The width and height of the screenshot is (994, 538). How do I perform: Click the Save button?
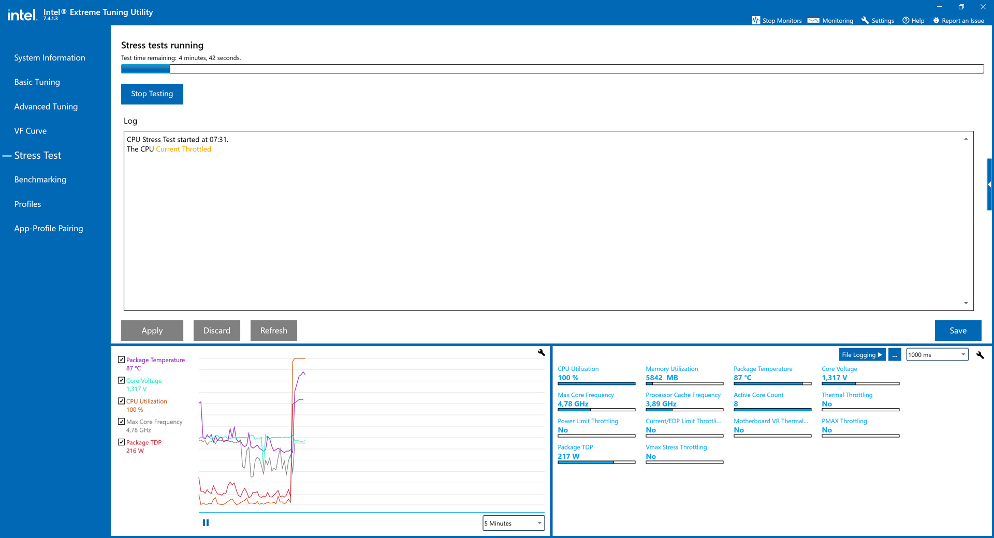click(958, 331)
